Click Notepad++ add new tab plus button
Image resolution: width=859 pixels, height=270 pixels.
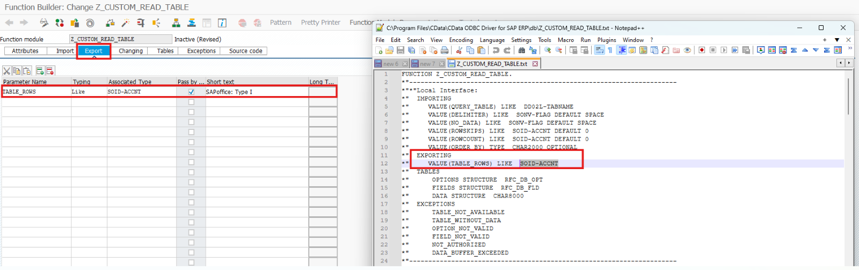click(825, 40)
